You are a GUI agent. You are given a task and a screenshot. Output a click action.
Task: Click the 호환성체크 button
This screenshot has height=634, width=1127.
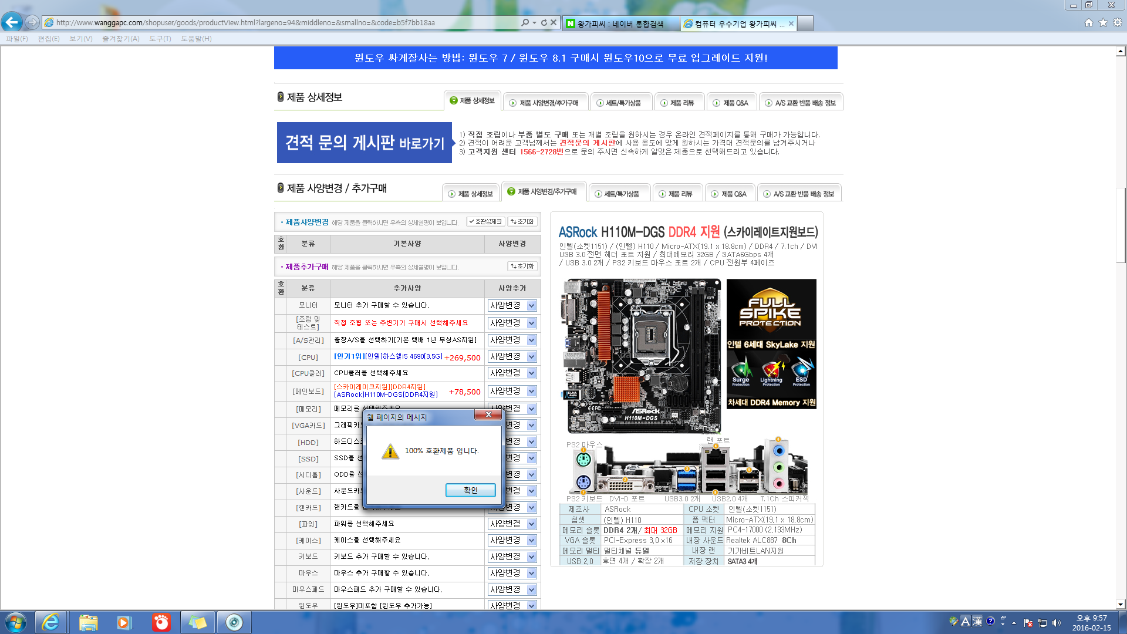[485, 221]
